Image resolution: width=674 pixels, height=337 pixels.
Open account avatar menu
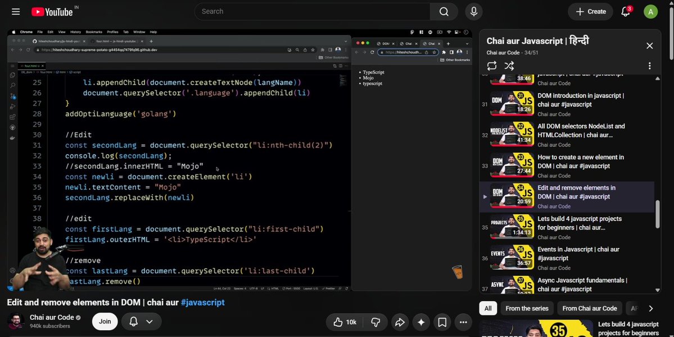click(650, 12)
